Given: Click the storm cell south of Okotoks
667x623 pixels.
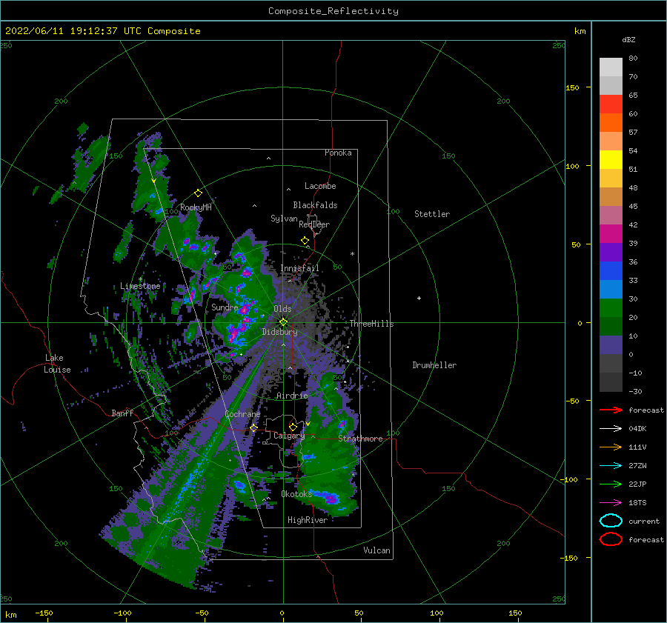Looking at the screenshot, I should [x=331, y=498].
